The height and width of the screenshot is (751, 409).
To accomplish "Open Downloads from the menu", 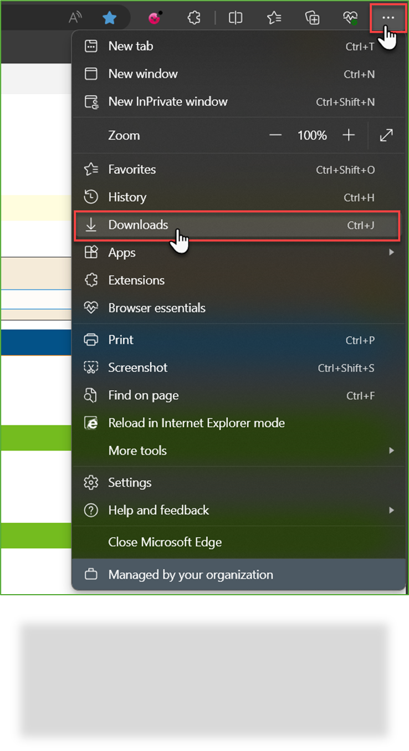I will (x=138, y=225).
